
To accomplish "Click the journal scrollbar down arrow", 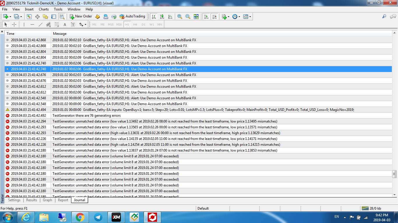I will (395, 195).
